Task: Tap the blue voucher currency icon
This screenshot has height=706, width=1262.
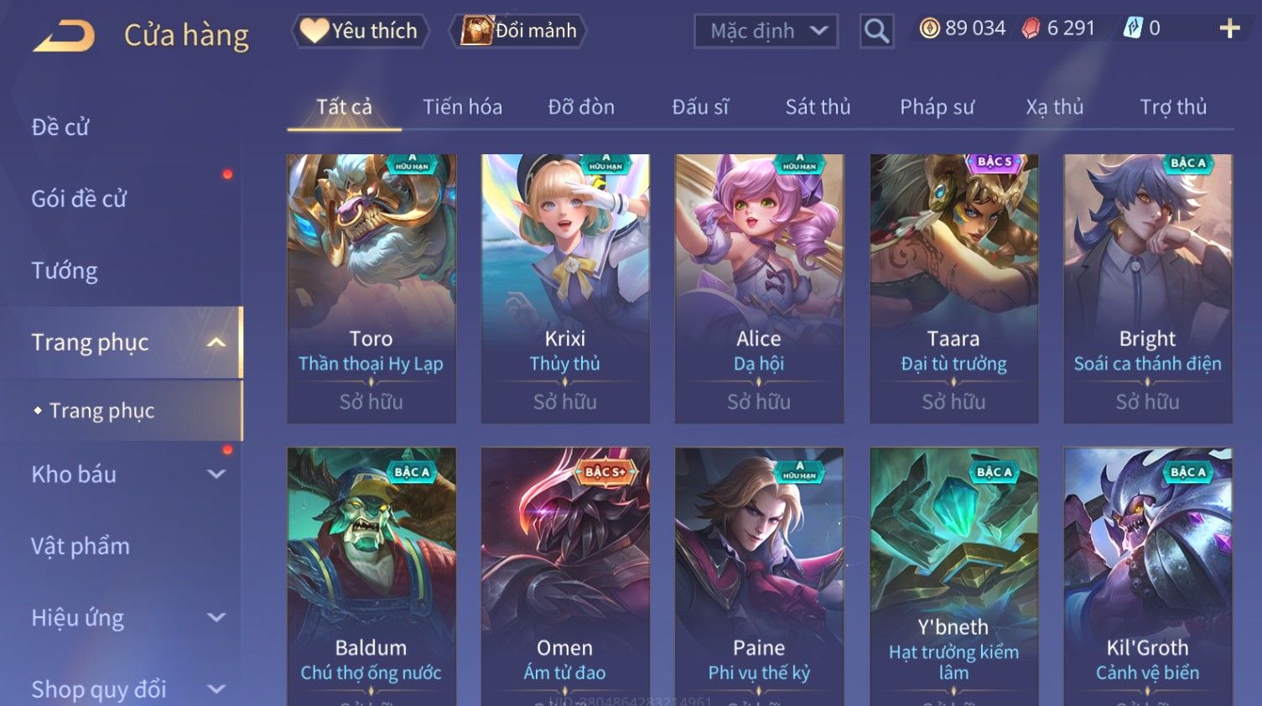Action: pos(1133,29)
